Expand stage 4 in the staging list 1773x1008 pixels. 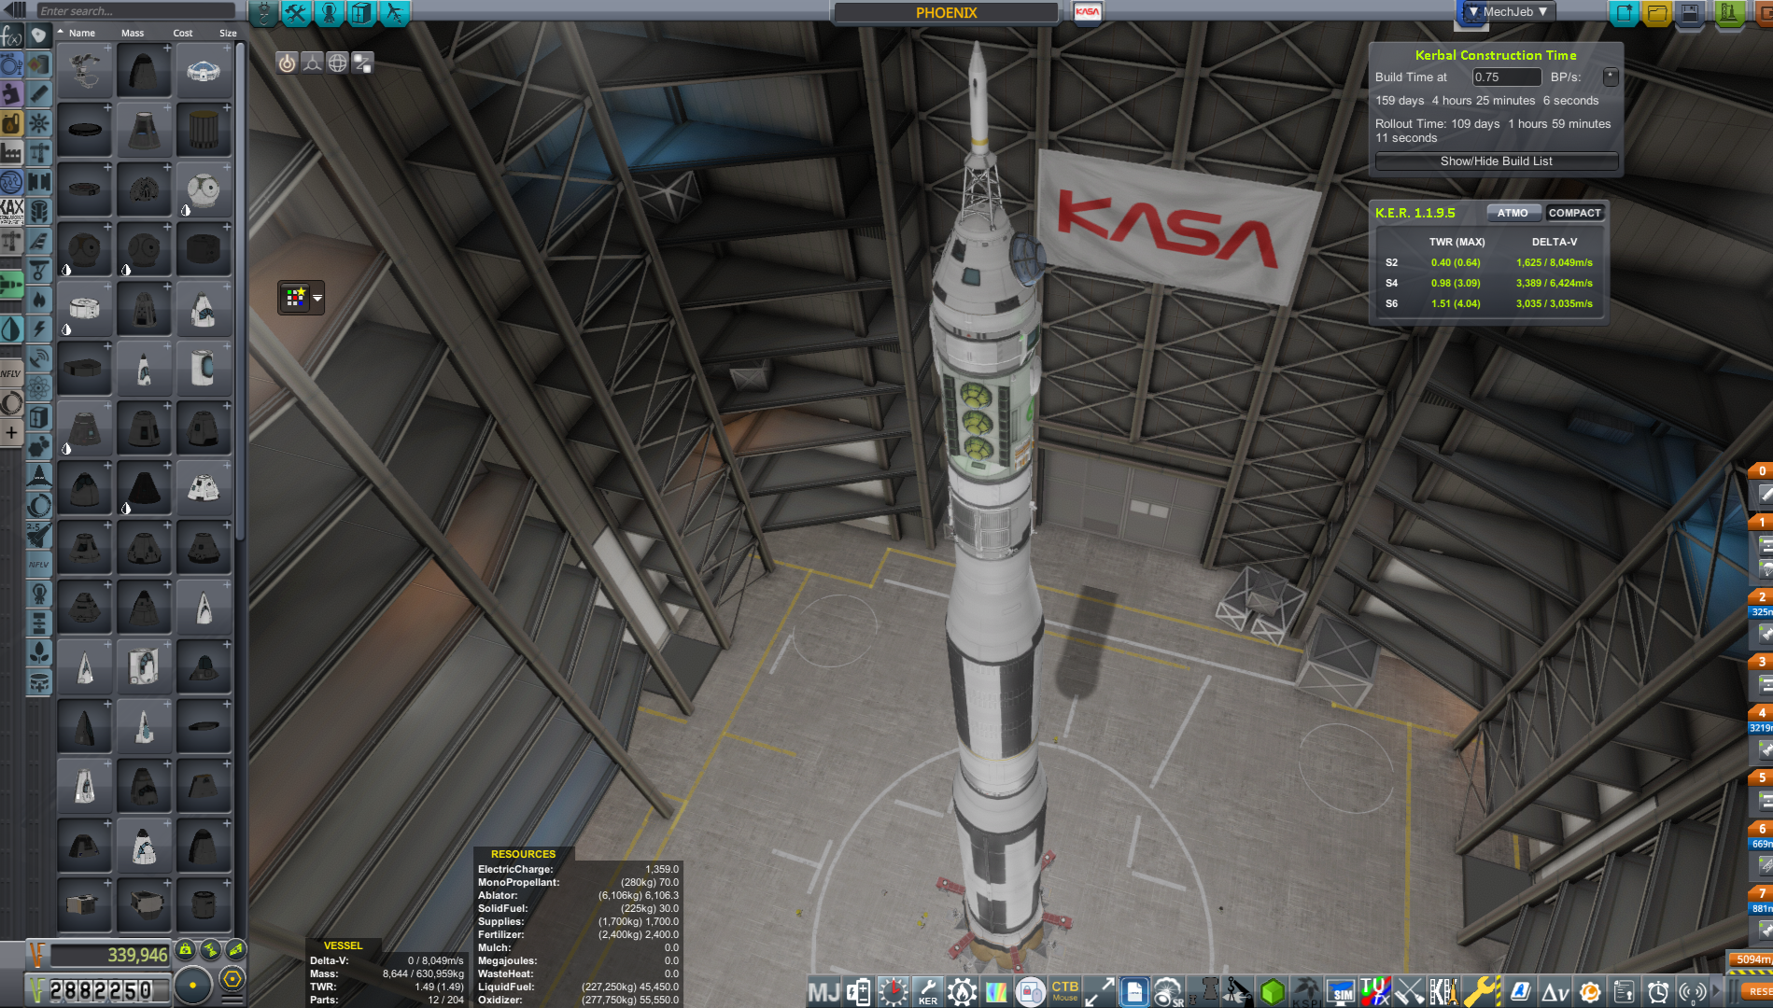click(1762, 713)
